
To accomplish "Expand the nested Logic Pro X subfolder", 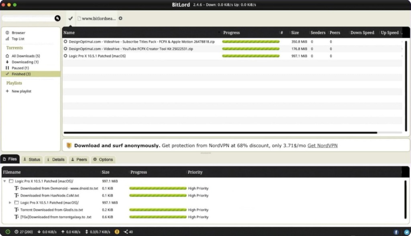I will coord(10,203).
